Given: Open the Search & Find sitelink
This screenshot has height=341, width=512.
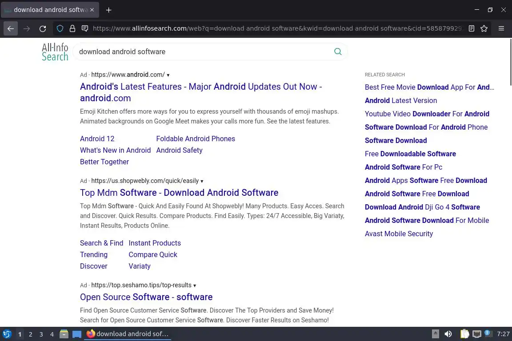Looking at the screenshot, I should click(101, 243).
